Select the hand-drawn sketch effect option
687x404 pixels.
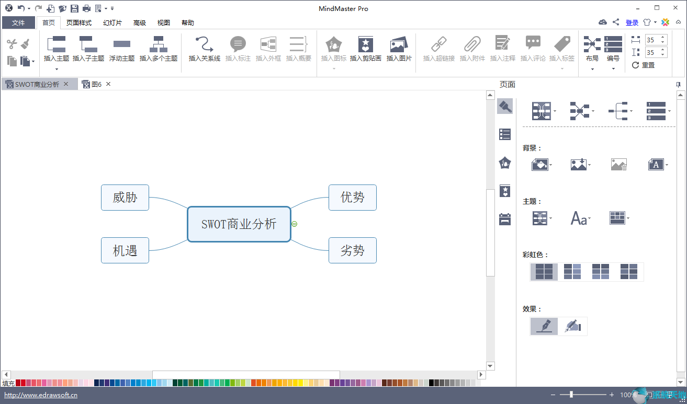(573, 326)
